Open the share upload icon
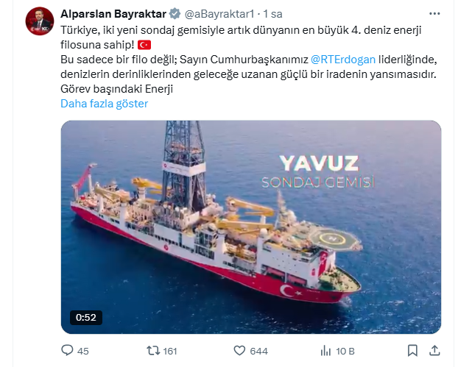The image size is (458, 367). point(434,350)
